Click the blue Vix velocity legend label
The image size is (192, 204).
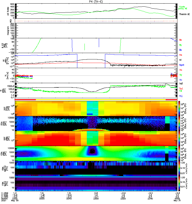tap(181, 80)
